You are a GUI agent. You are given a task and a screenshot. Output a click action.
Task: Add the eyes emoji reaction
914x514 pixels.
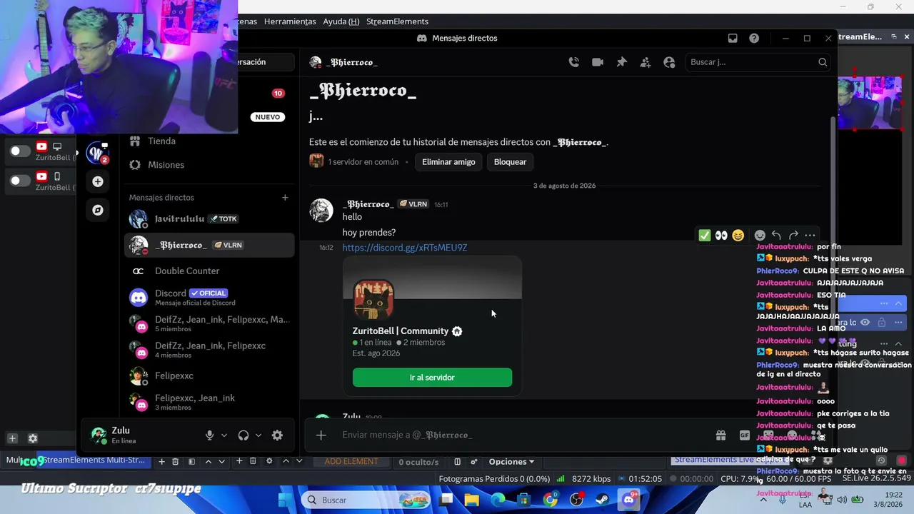coord(721,235)
